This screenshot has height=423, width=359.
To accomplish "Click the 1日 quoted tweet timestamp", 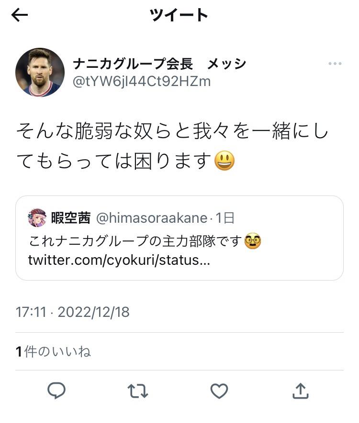I will 225,218.
